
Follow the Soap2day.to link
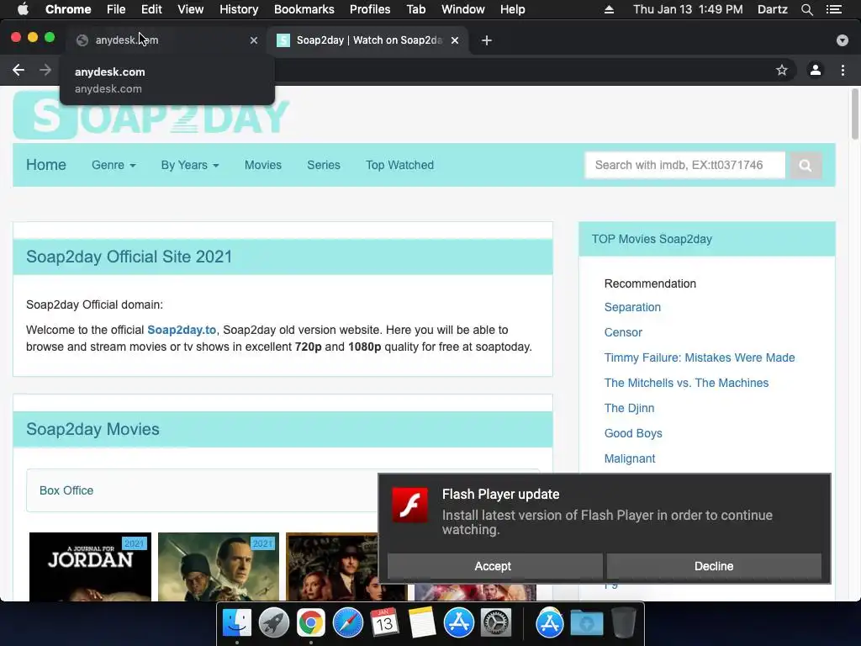182,330
